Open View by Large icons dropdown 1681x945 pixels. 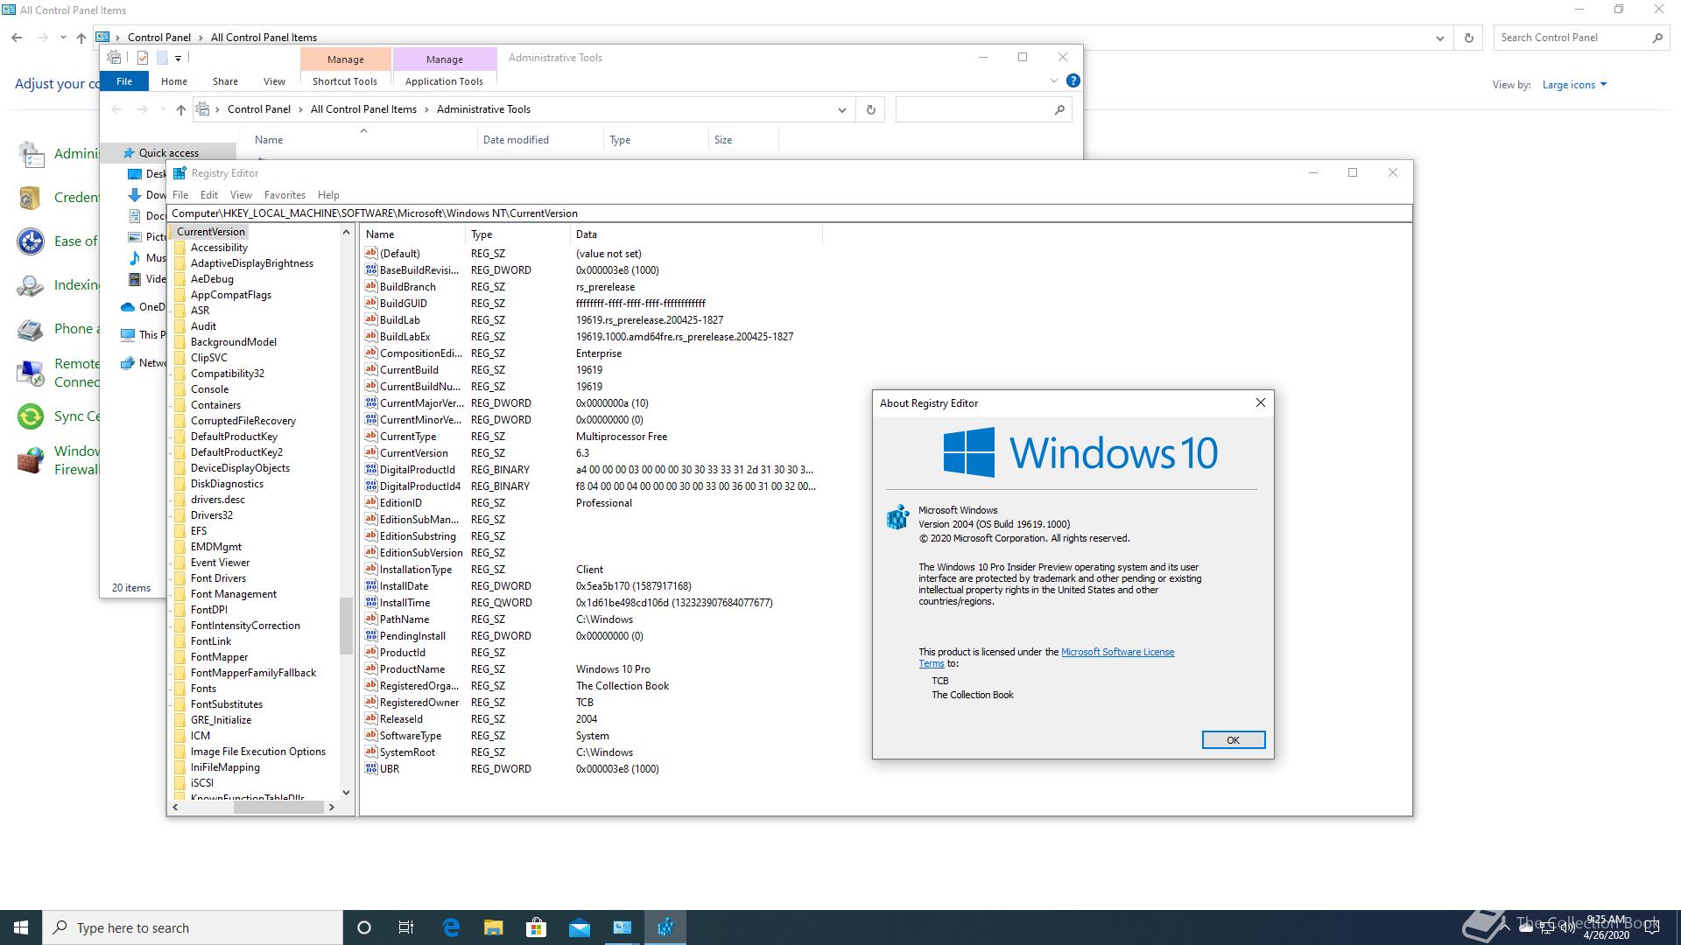(1574, 85)
